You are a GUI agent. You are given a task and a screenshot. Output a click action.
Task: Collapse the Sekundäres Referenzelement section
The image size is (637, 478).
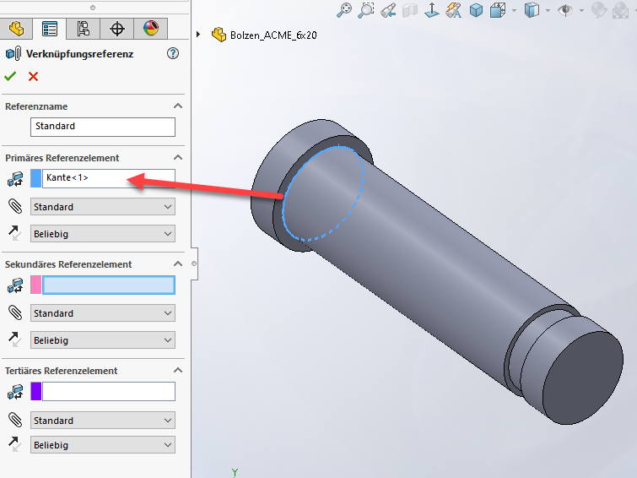pyautogui.click(x=177, y=264)
